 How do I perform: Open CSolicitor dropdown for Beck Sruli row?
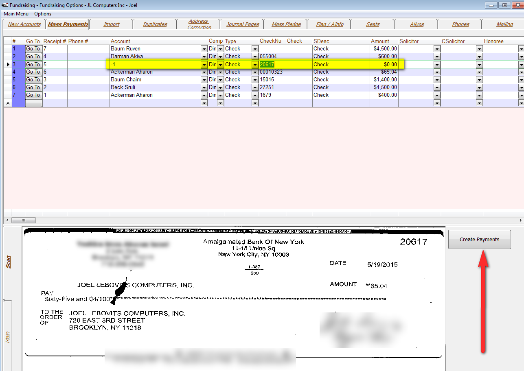[479, 87]
